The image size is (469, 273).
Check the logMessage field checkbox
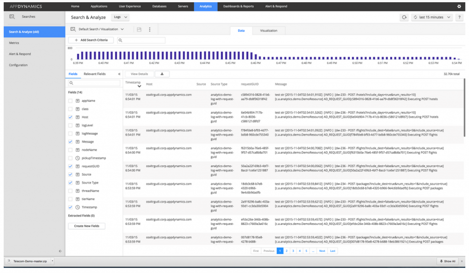point(70,133)
